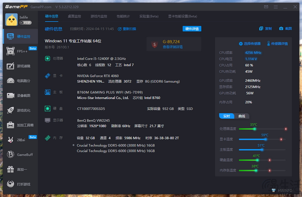Open the 查看评测详情 link
Image resolution: width=302 pixels, height=197 pixels.
point(173,47)
